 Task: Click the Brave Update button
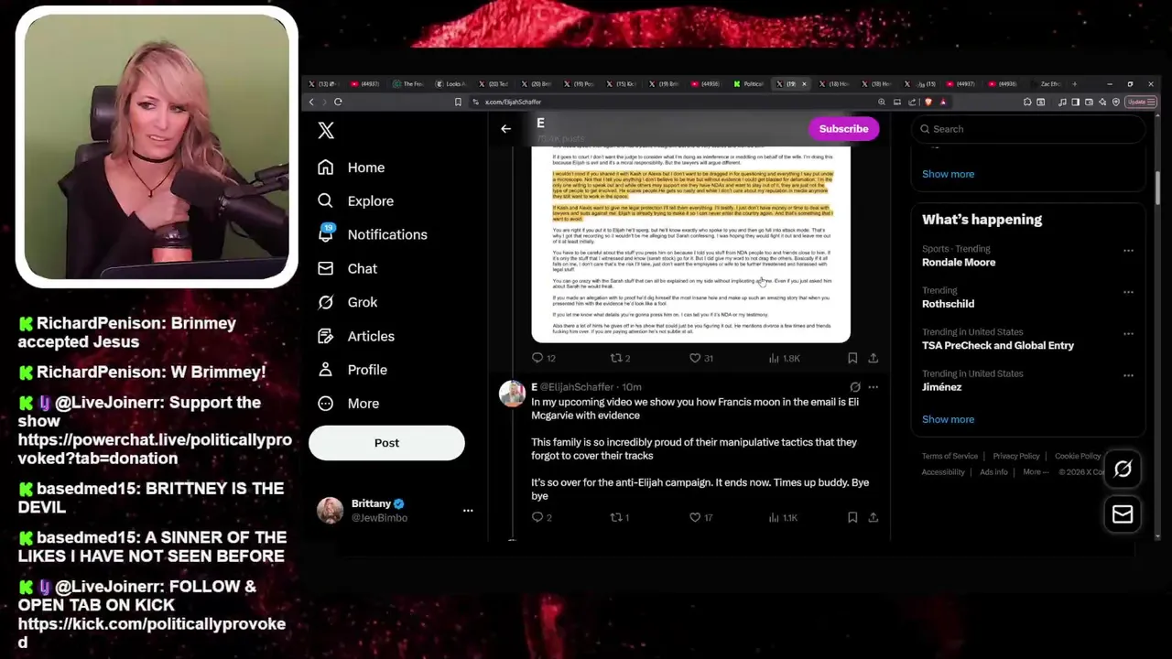(x=1140, y=102)
